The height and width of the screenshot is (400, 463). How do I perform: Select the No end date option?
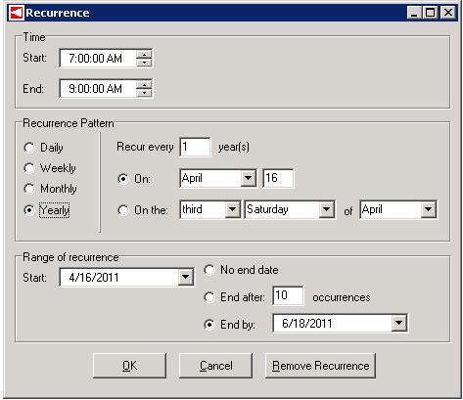(209, 270)
